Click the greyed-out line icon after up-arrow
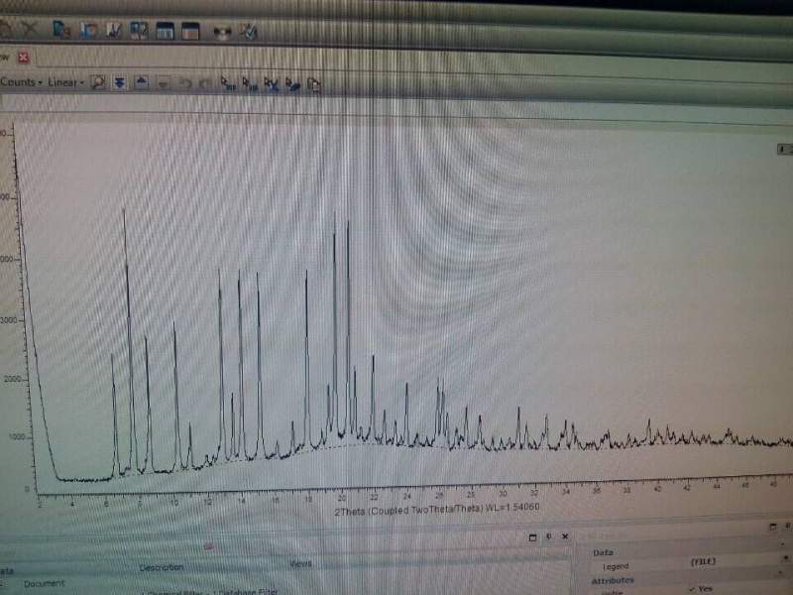Screen dimensions: 793x595 (163, 83)
